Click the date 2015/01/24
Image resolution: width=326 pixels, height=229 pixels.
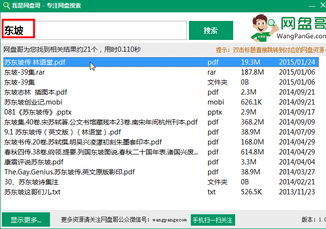coord(297,62)
